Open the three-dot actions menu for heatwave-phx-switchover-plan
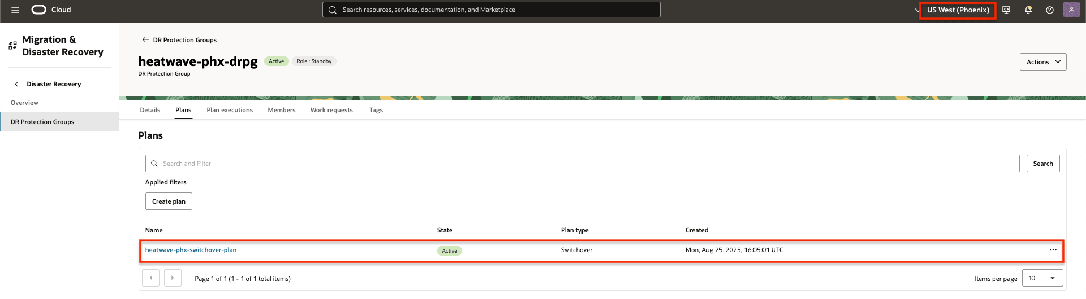Image resolution: width=1086 pixels, height=299 pixels. tap(1053, 250)
